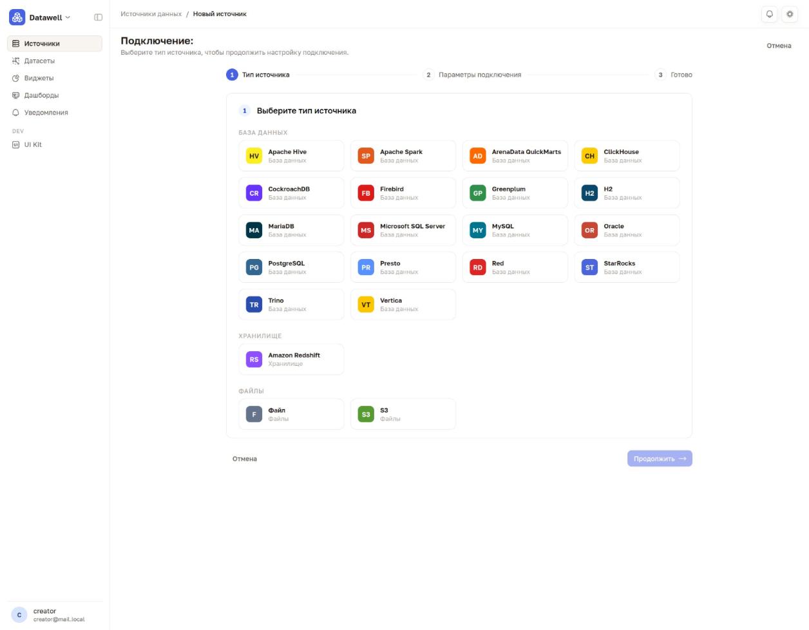Select step 1 Тип источника
This screenshot has height=630, width=809.
point(258,75)
